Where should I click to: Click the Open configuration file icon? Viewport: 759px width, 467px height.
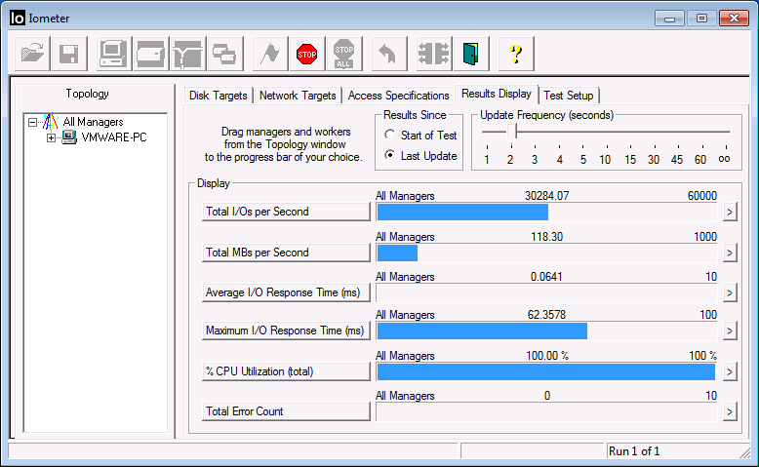click(x=34, y=54)
